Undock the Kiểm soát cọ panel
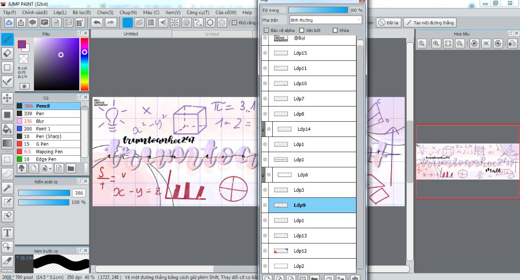The height and width of the screenshot is (280, 520). 80,181
